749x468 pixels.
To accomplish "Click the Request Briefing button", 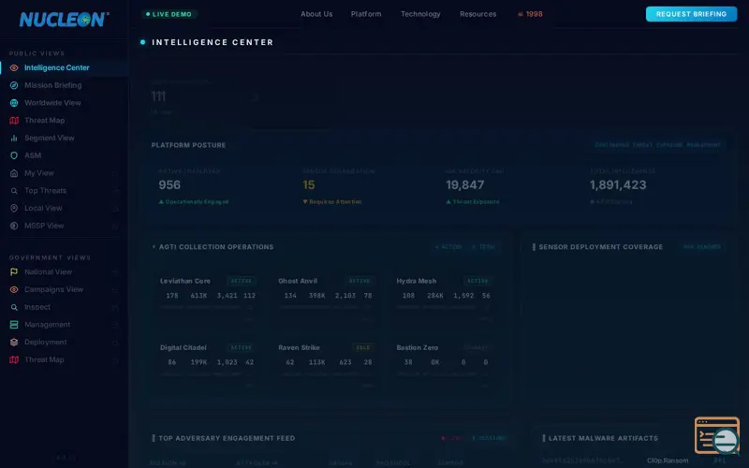I will 691,14.
